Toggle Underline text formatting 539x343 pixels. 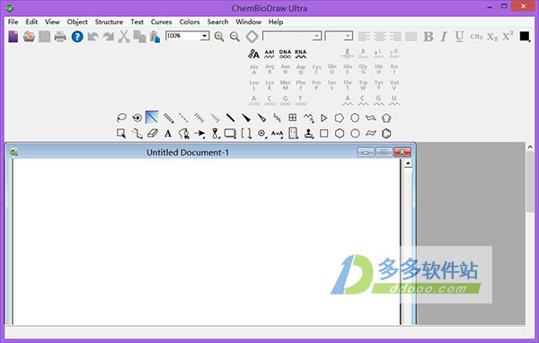pyautogui.click(x=459, y=37)
